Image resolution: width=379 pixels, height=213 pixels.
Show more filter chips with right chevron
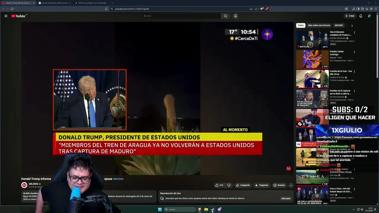pos(352,26)
